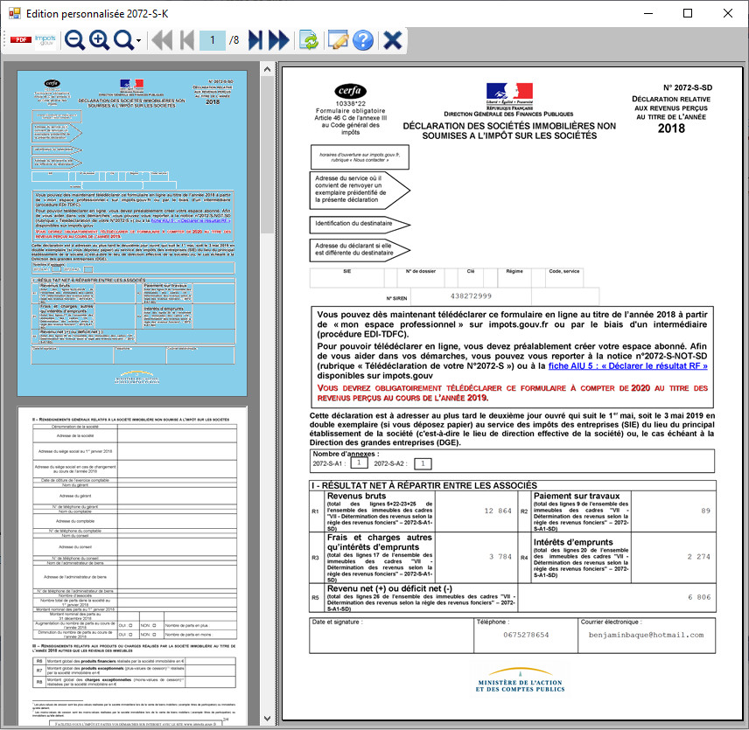Image resolution: width=749 pixels, height=730 pixels.
Task: Open help with the question mark icon
Action: [x=363, y=40]
